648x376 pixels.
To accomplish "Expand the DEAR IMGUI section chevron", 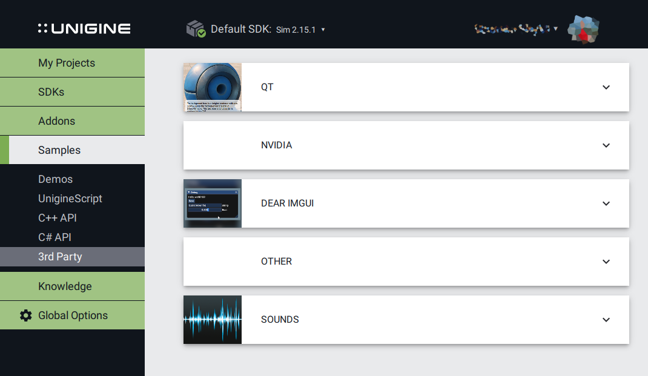I will 606,203.
